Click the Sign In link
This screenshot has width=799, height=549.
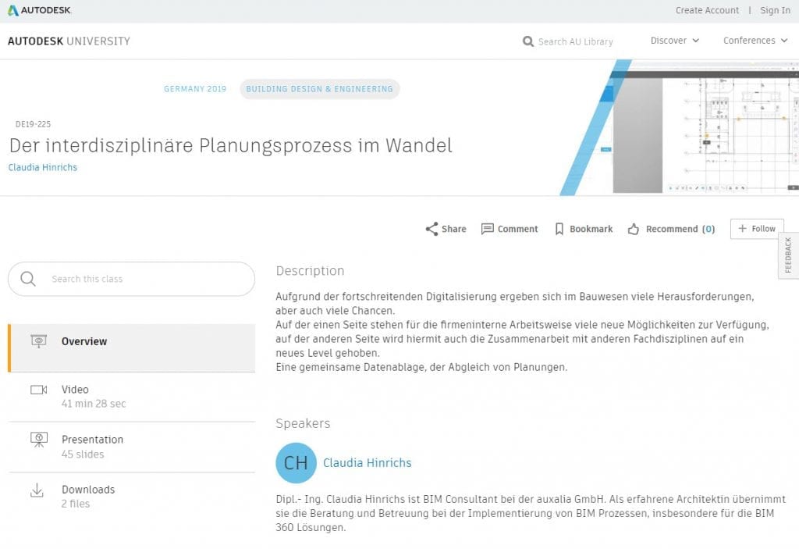tap(775, 10)
